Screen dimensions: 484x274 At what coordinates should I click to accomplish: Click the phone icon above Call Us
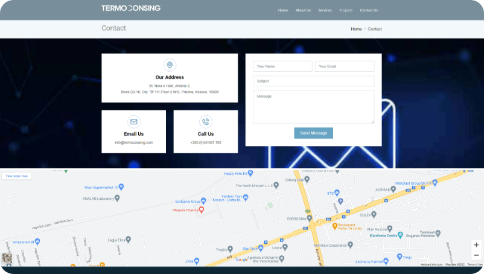click(x=205, y=121)
